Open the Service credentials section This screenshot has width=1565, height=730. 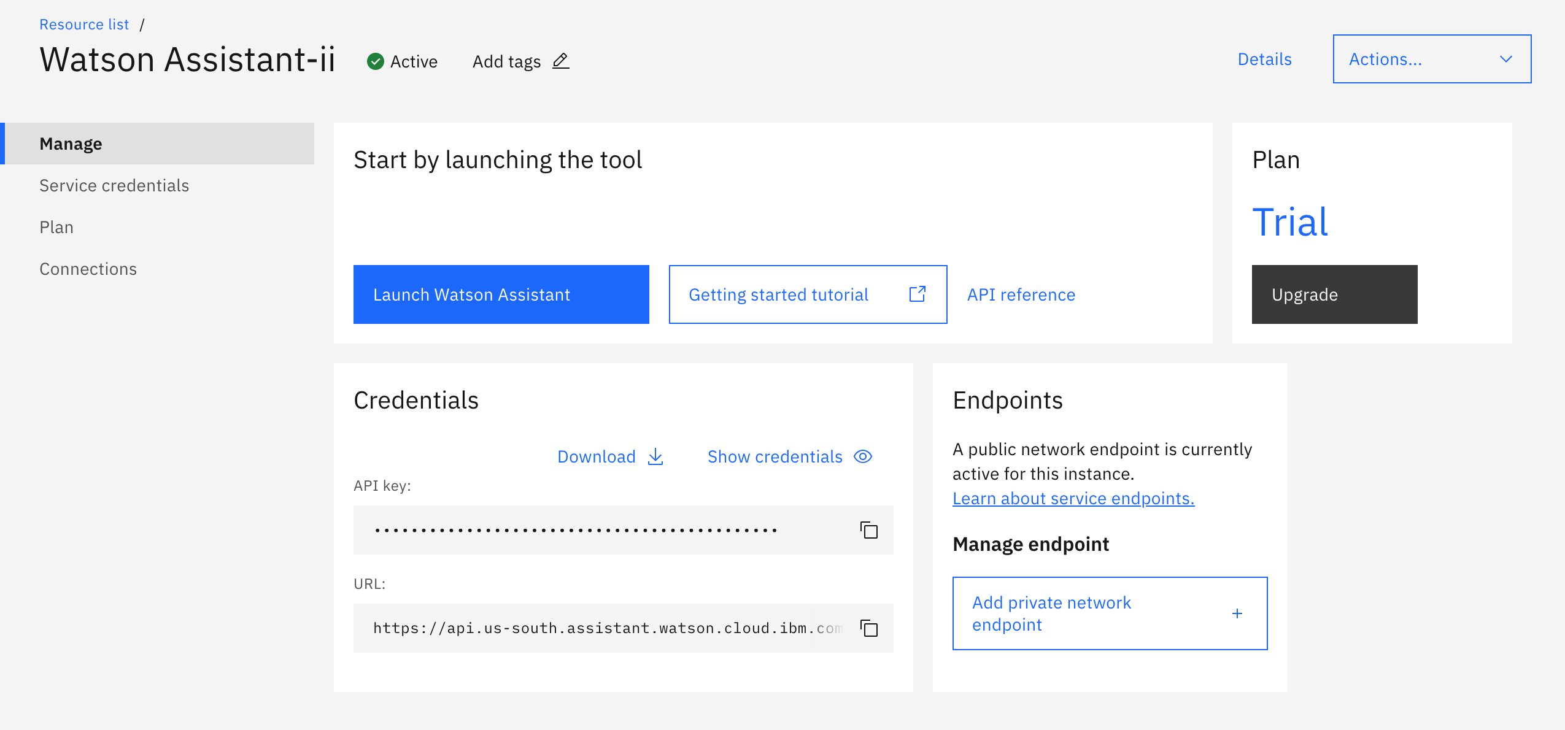114,185
